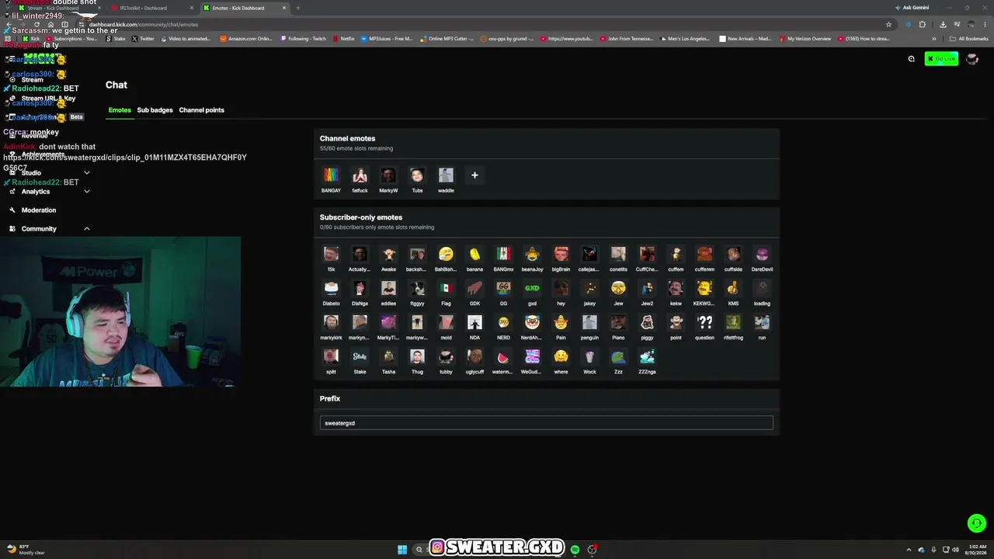Image resolution: width=994 pixels, height=559 pixels.
Task: Open the green help chat bubble
Action: pyautogui.click(x=977, y=523)
